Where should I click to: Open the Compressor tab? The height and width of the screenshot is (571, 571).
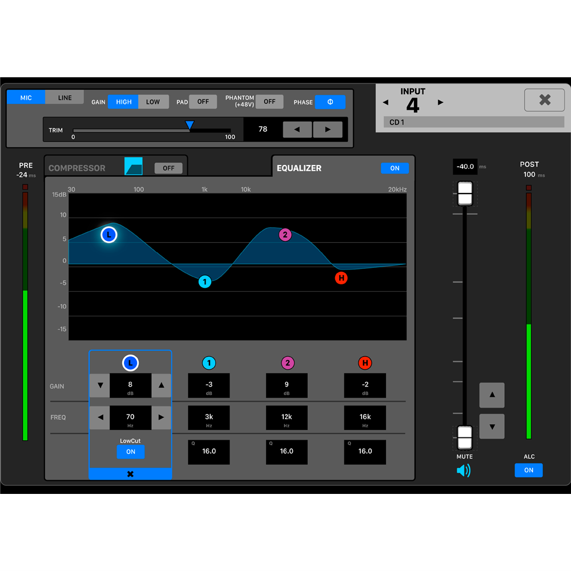[x=77, y=168]
